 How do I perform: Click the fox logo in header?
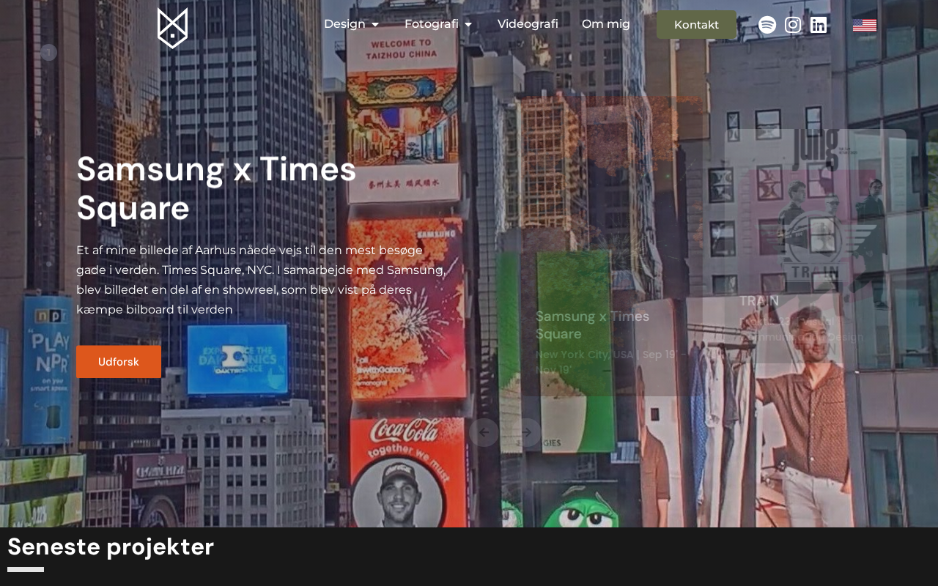(x=172, y=28)
